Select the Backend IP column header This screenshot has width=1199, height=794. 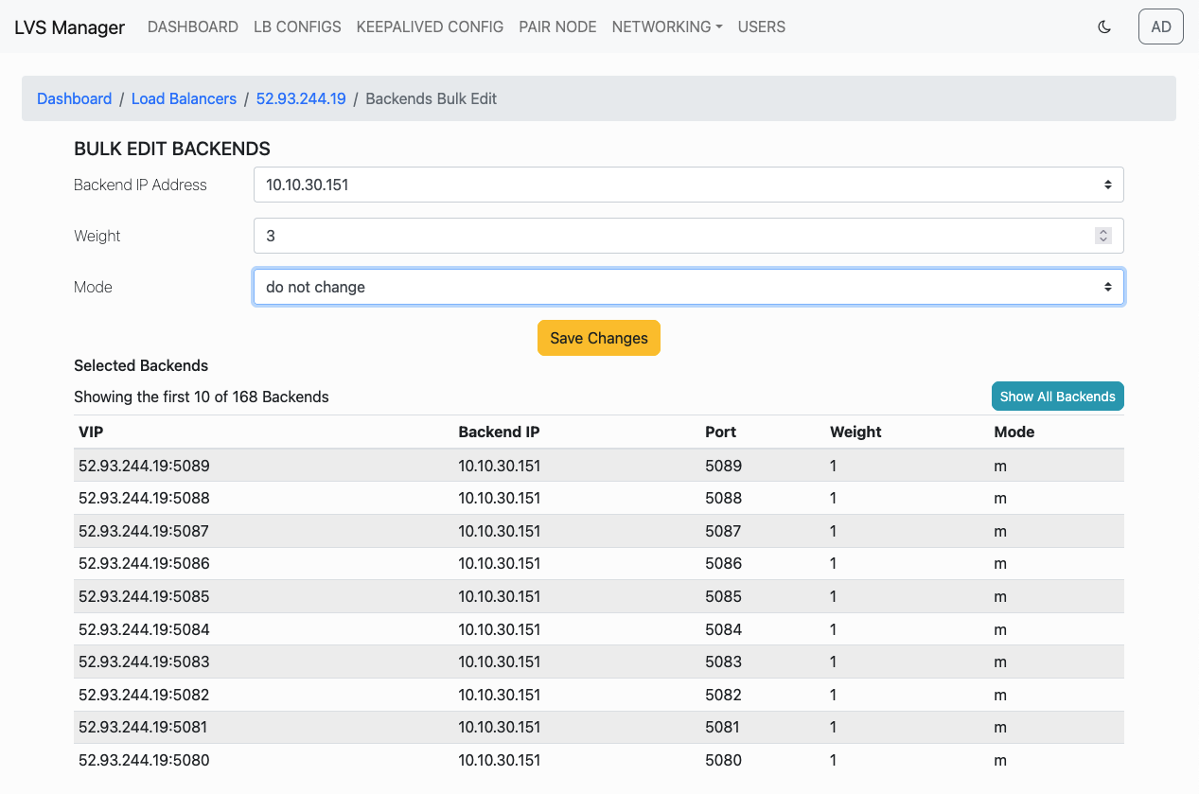[x=499, y=432]
